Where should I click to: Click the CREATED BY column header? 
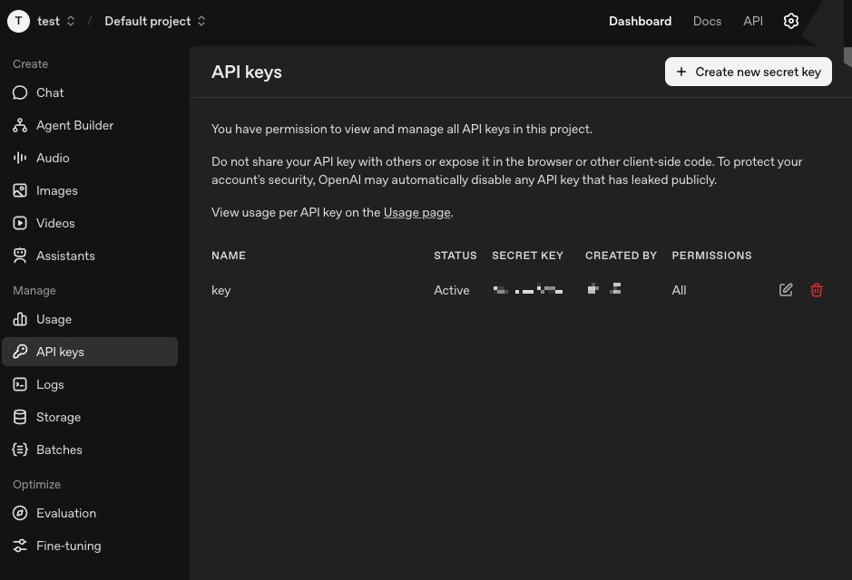(x=621, y=256)
